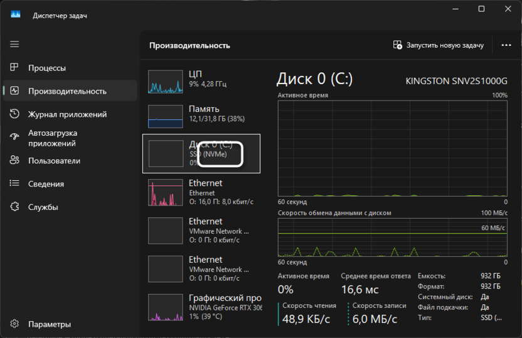The width and height of the screenshot is (522, 338).
Task: Open Параметры settings gear icon
Action: pyautogui.click(x=14, y=324)
